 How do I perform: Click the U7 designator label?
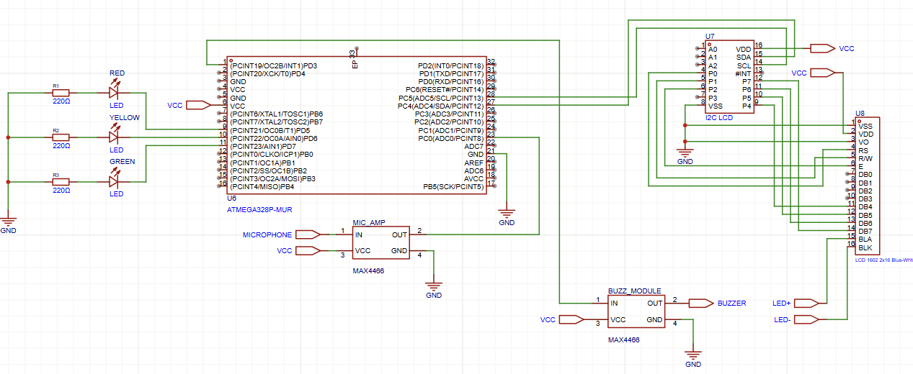click(x=710, y=36)
